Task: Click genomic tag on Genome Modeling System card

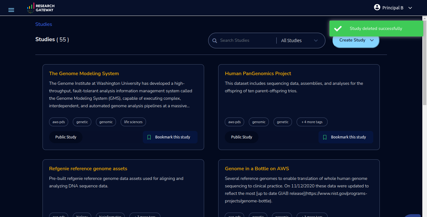Action: coord(106,122)
